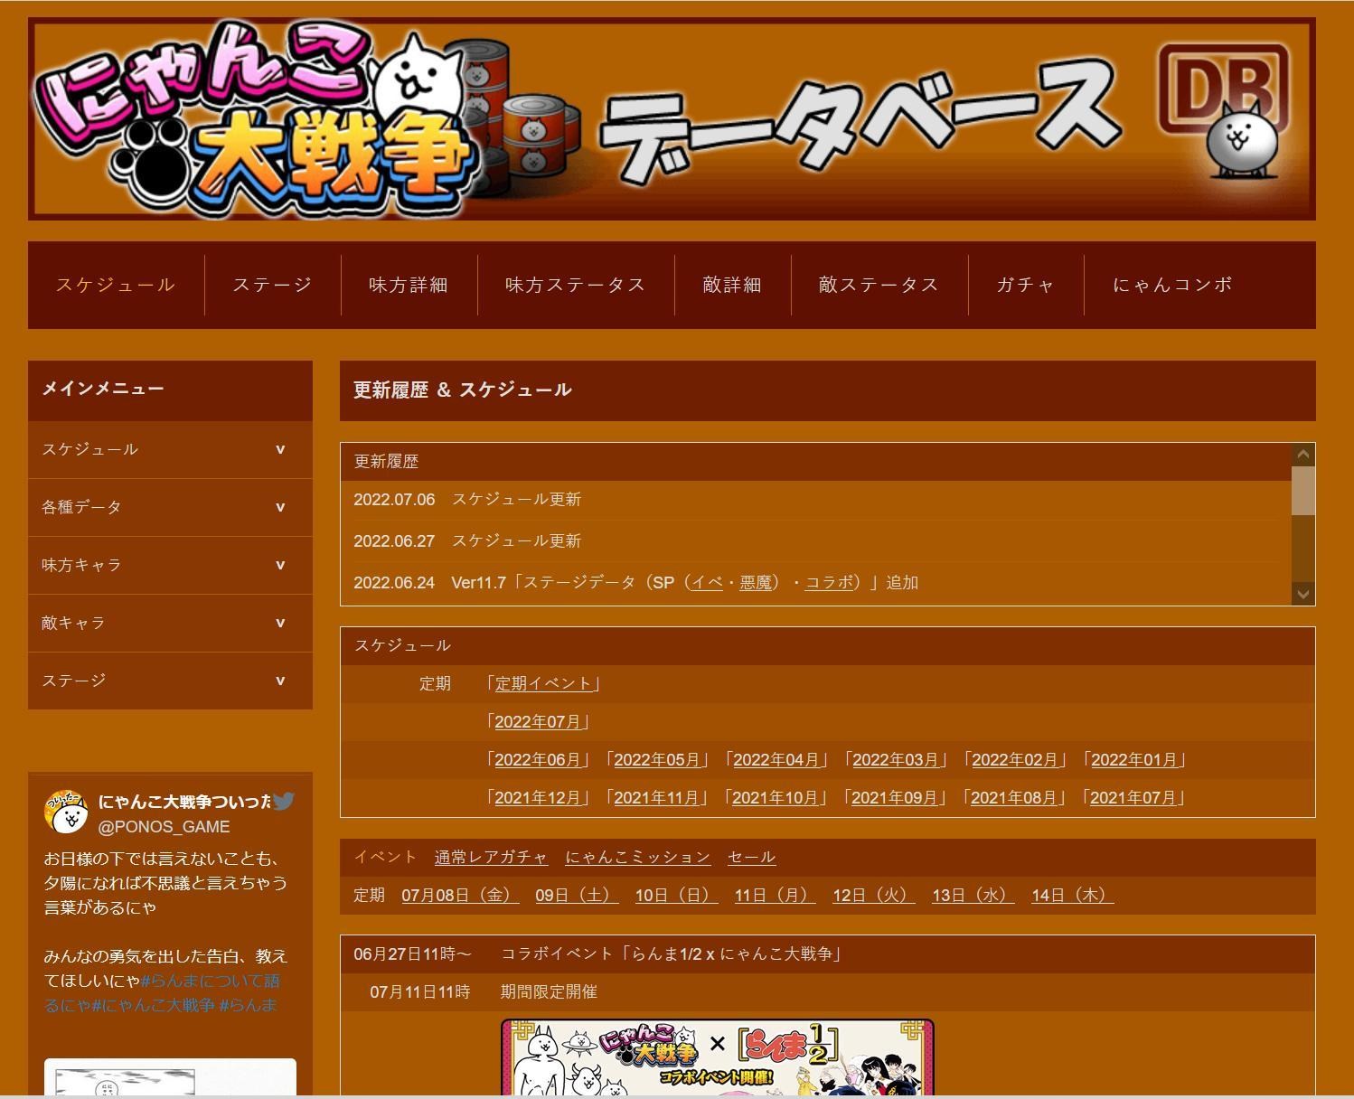Go to 味方ステータス in the top navigation
The image size is (1354, 1099).
[x=576, y=285]
